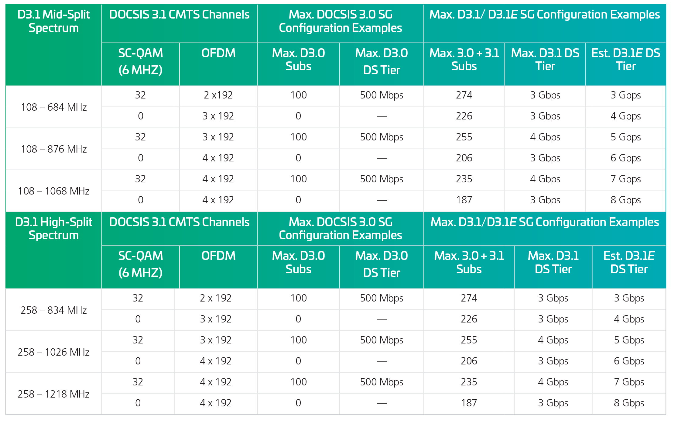Click the top Est. D3.1E DS Tier header
Screen dimensions: 678x424
625,60
